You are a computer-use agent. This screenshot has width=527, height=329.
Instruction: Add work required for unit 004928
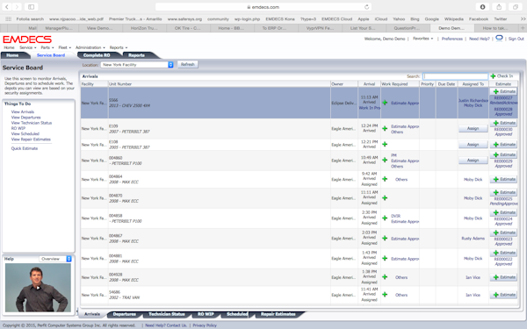[x=385, y=277]
